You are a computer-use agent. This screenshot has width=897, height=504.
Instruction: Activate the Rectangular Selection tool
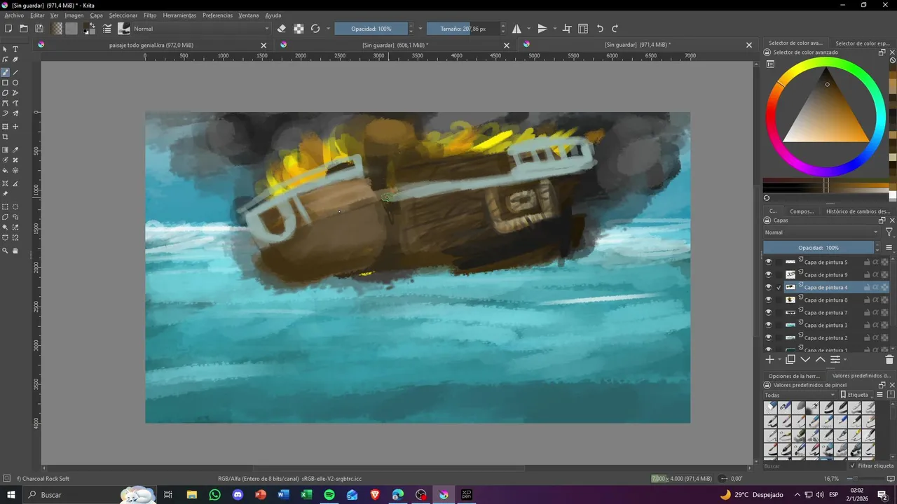(x=5, y=207)
